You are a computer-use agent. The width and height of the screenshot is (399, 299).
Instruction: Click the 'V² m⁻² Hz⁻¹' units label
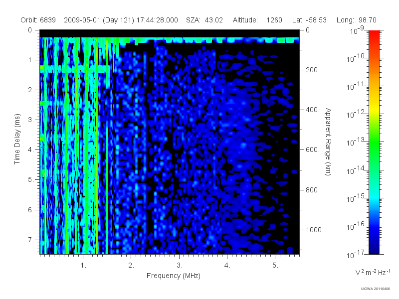[x=373, y=272]
